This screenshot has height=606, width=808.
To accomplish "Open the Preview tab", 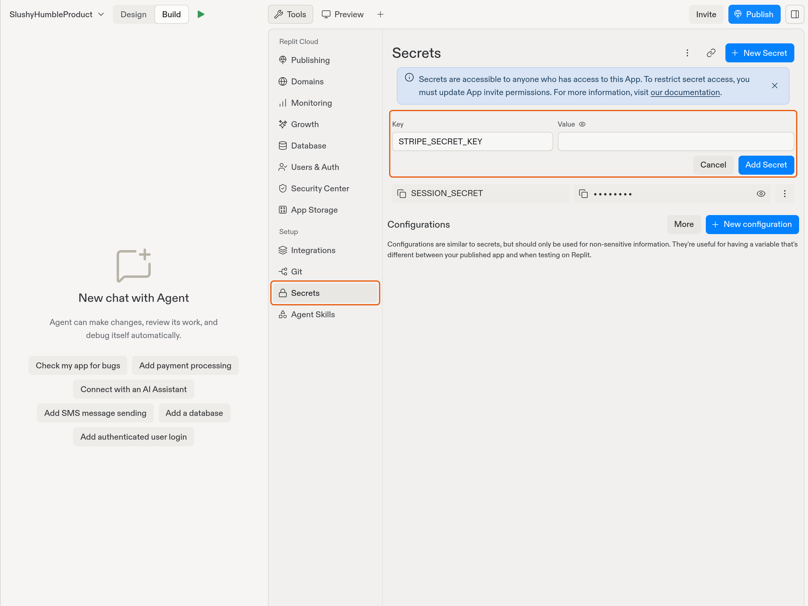I will click(x=342, y=14).
